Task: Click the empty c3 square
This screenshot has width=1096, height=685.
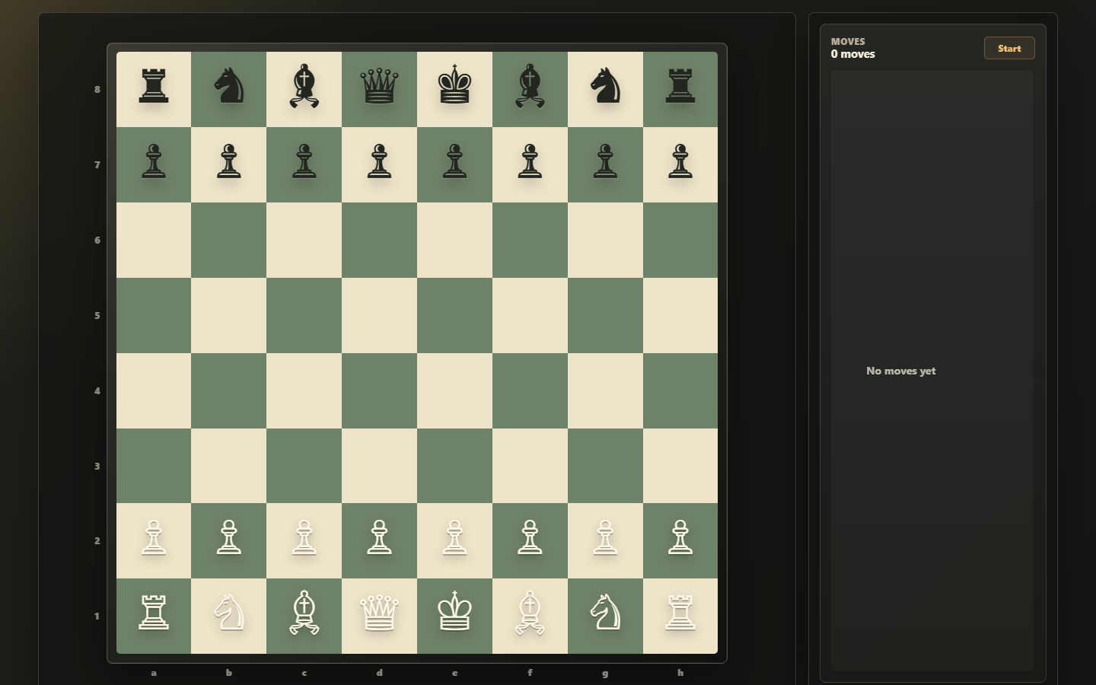Action: (304, 466)
